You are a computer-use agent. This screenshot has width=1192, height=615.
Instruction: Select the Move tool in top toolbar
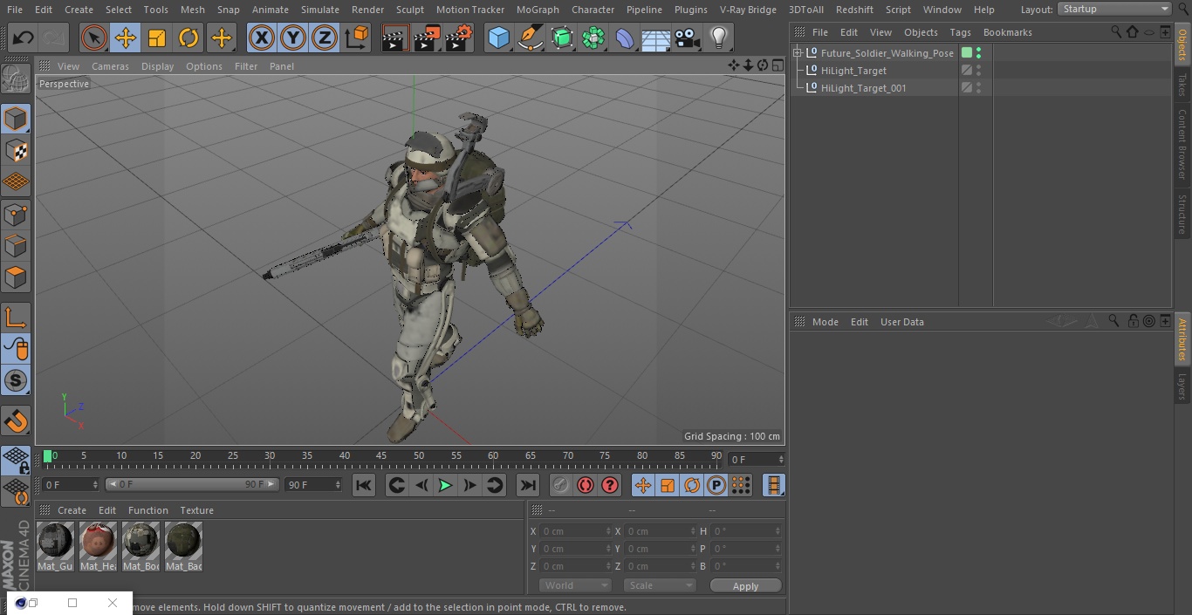[125, 38]
